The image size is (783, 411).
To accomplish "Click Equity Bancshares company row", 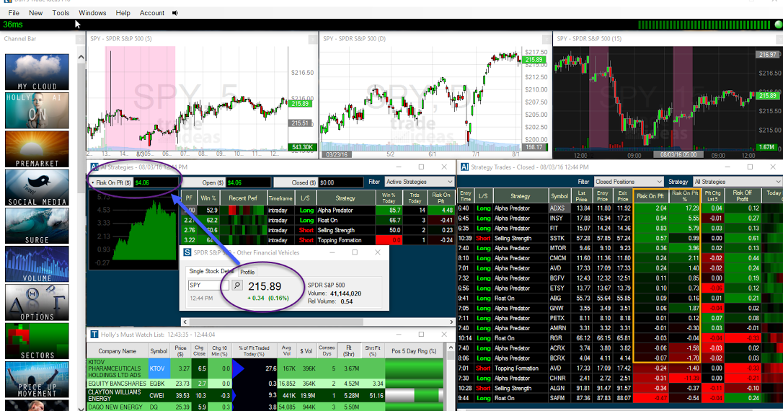I will pyautogui.click(x=265, y=384).
